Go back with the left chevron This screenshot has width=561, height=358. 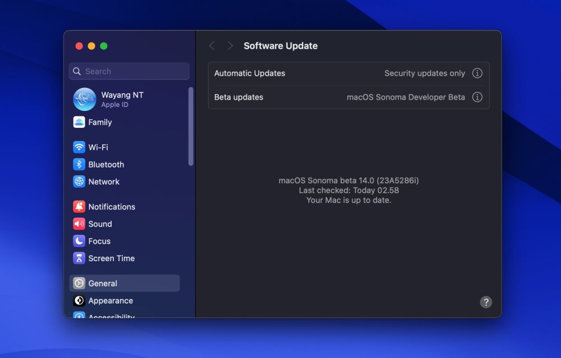211,46
